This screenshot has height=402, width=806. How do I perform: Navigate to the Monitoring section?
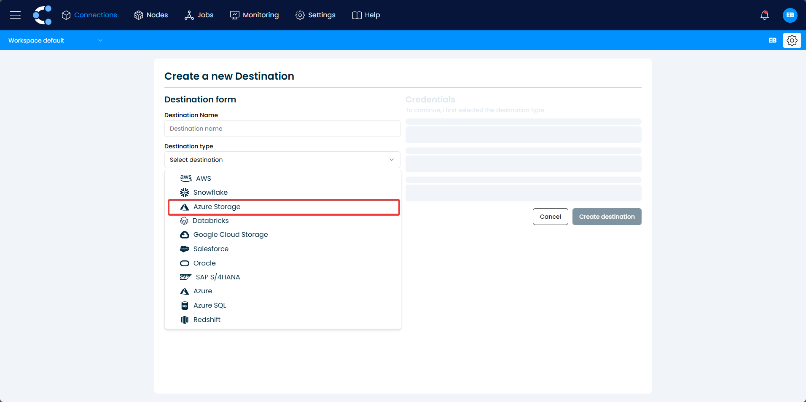pyautogui.click(x=254, y=15)
